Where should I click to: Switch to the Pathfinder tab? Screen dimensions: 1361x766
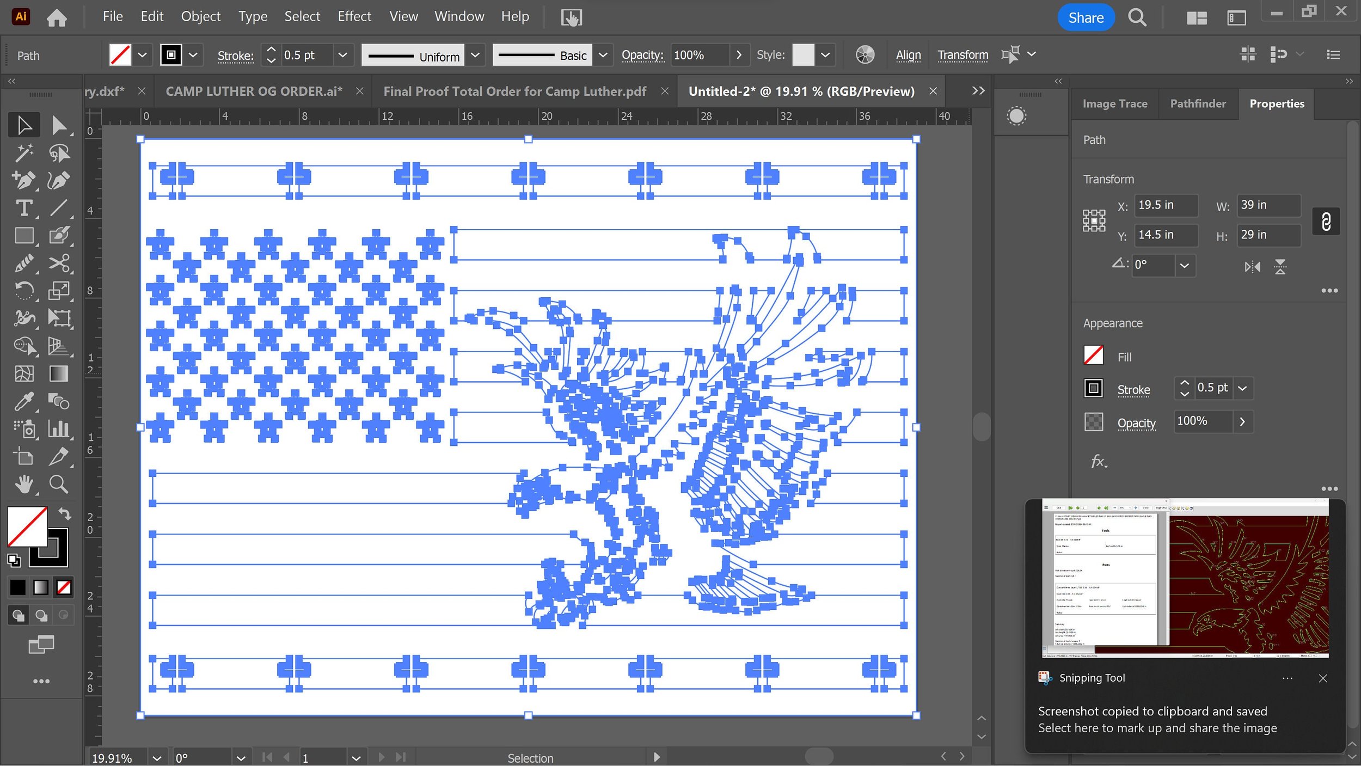(x=1198, y=103)
